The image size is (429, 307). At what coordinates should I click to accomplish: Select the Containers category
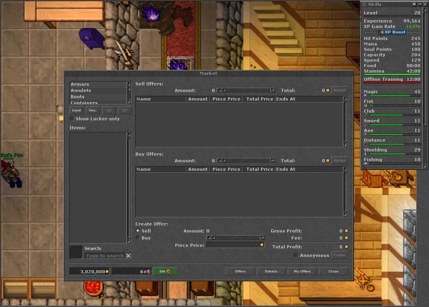pyautogui.click(x=98, y=102)
